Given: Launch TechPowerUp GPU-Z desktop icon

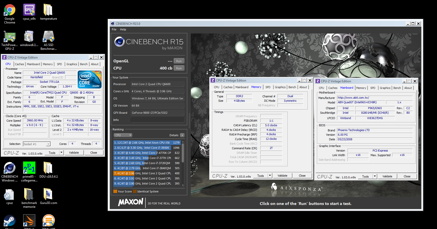Looking at the screenshot, I should 9,40.
